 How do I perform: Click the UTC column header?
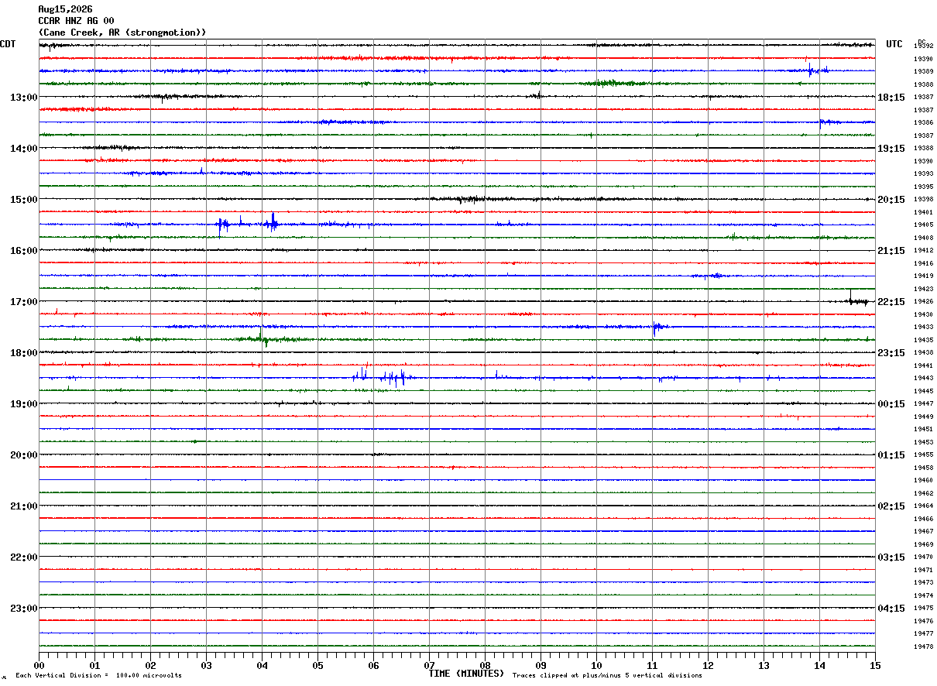click(894, 44)
